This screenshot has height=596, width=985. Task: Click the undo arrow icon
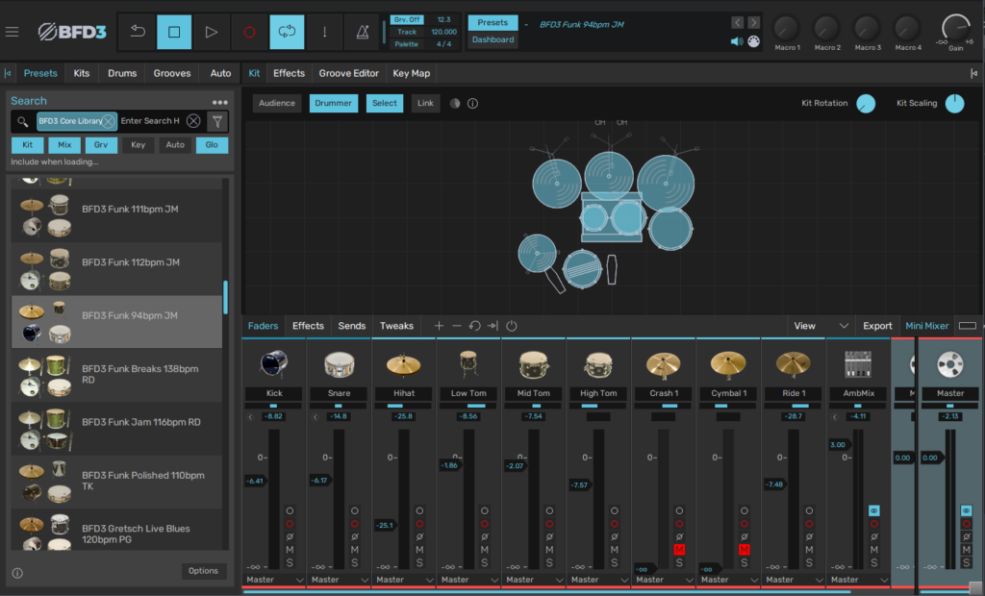pos(138,32)
